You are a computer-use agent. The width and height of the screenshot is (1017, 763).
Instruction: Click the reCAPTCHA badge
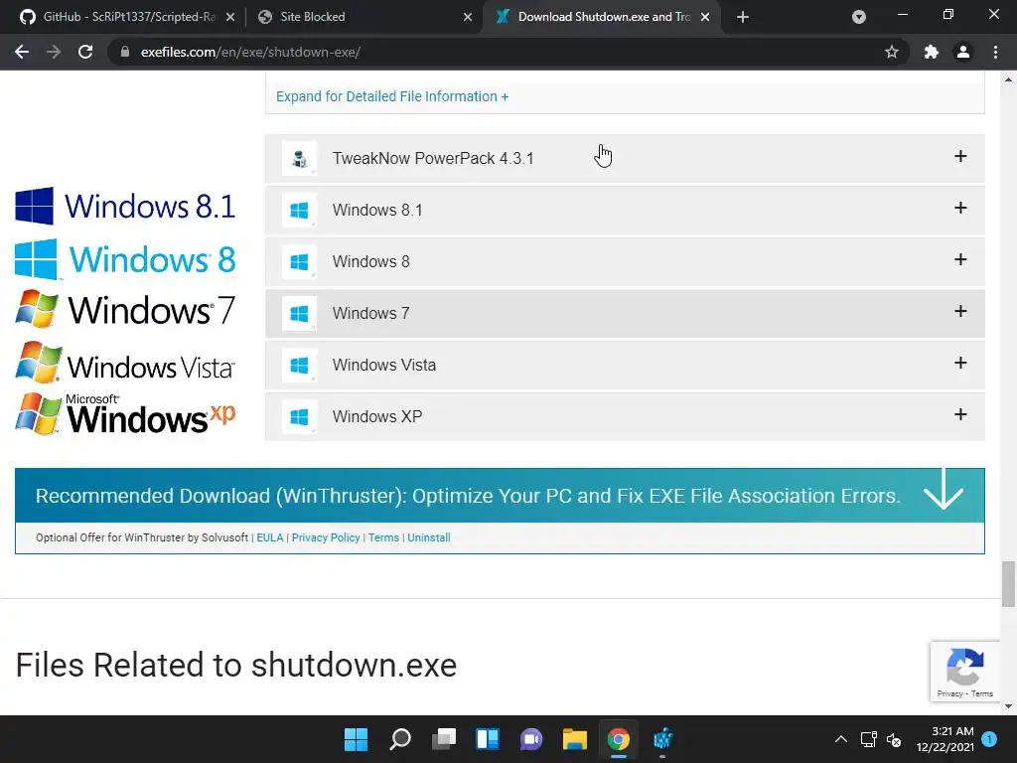[x=965, y=672]
